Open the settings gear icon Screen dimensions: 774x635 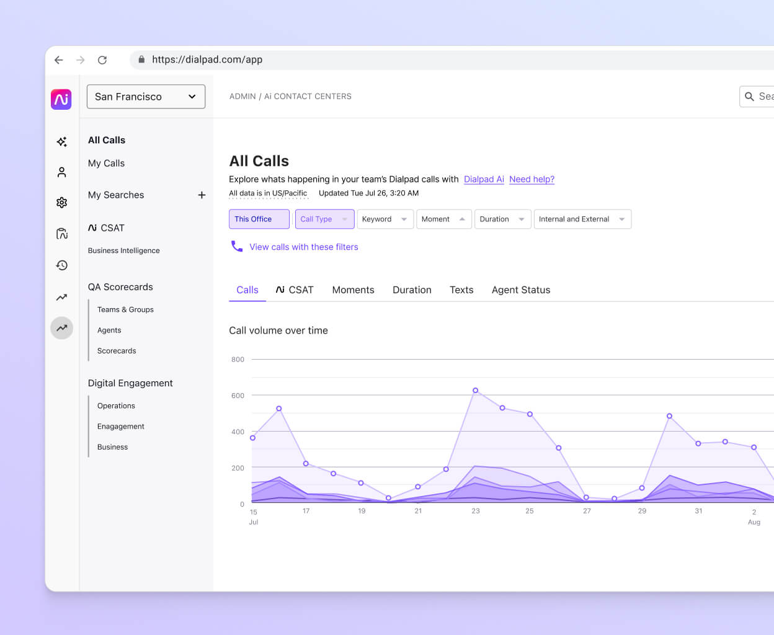[x=61, y=202]
